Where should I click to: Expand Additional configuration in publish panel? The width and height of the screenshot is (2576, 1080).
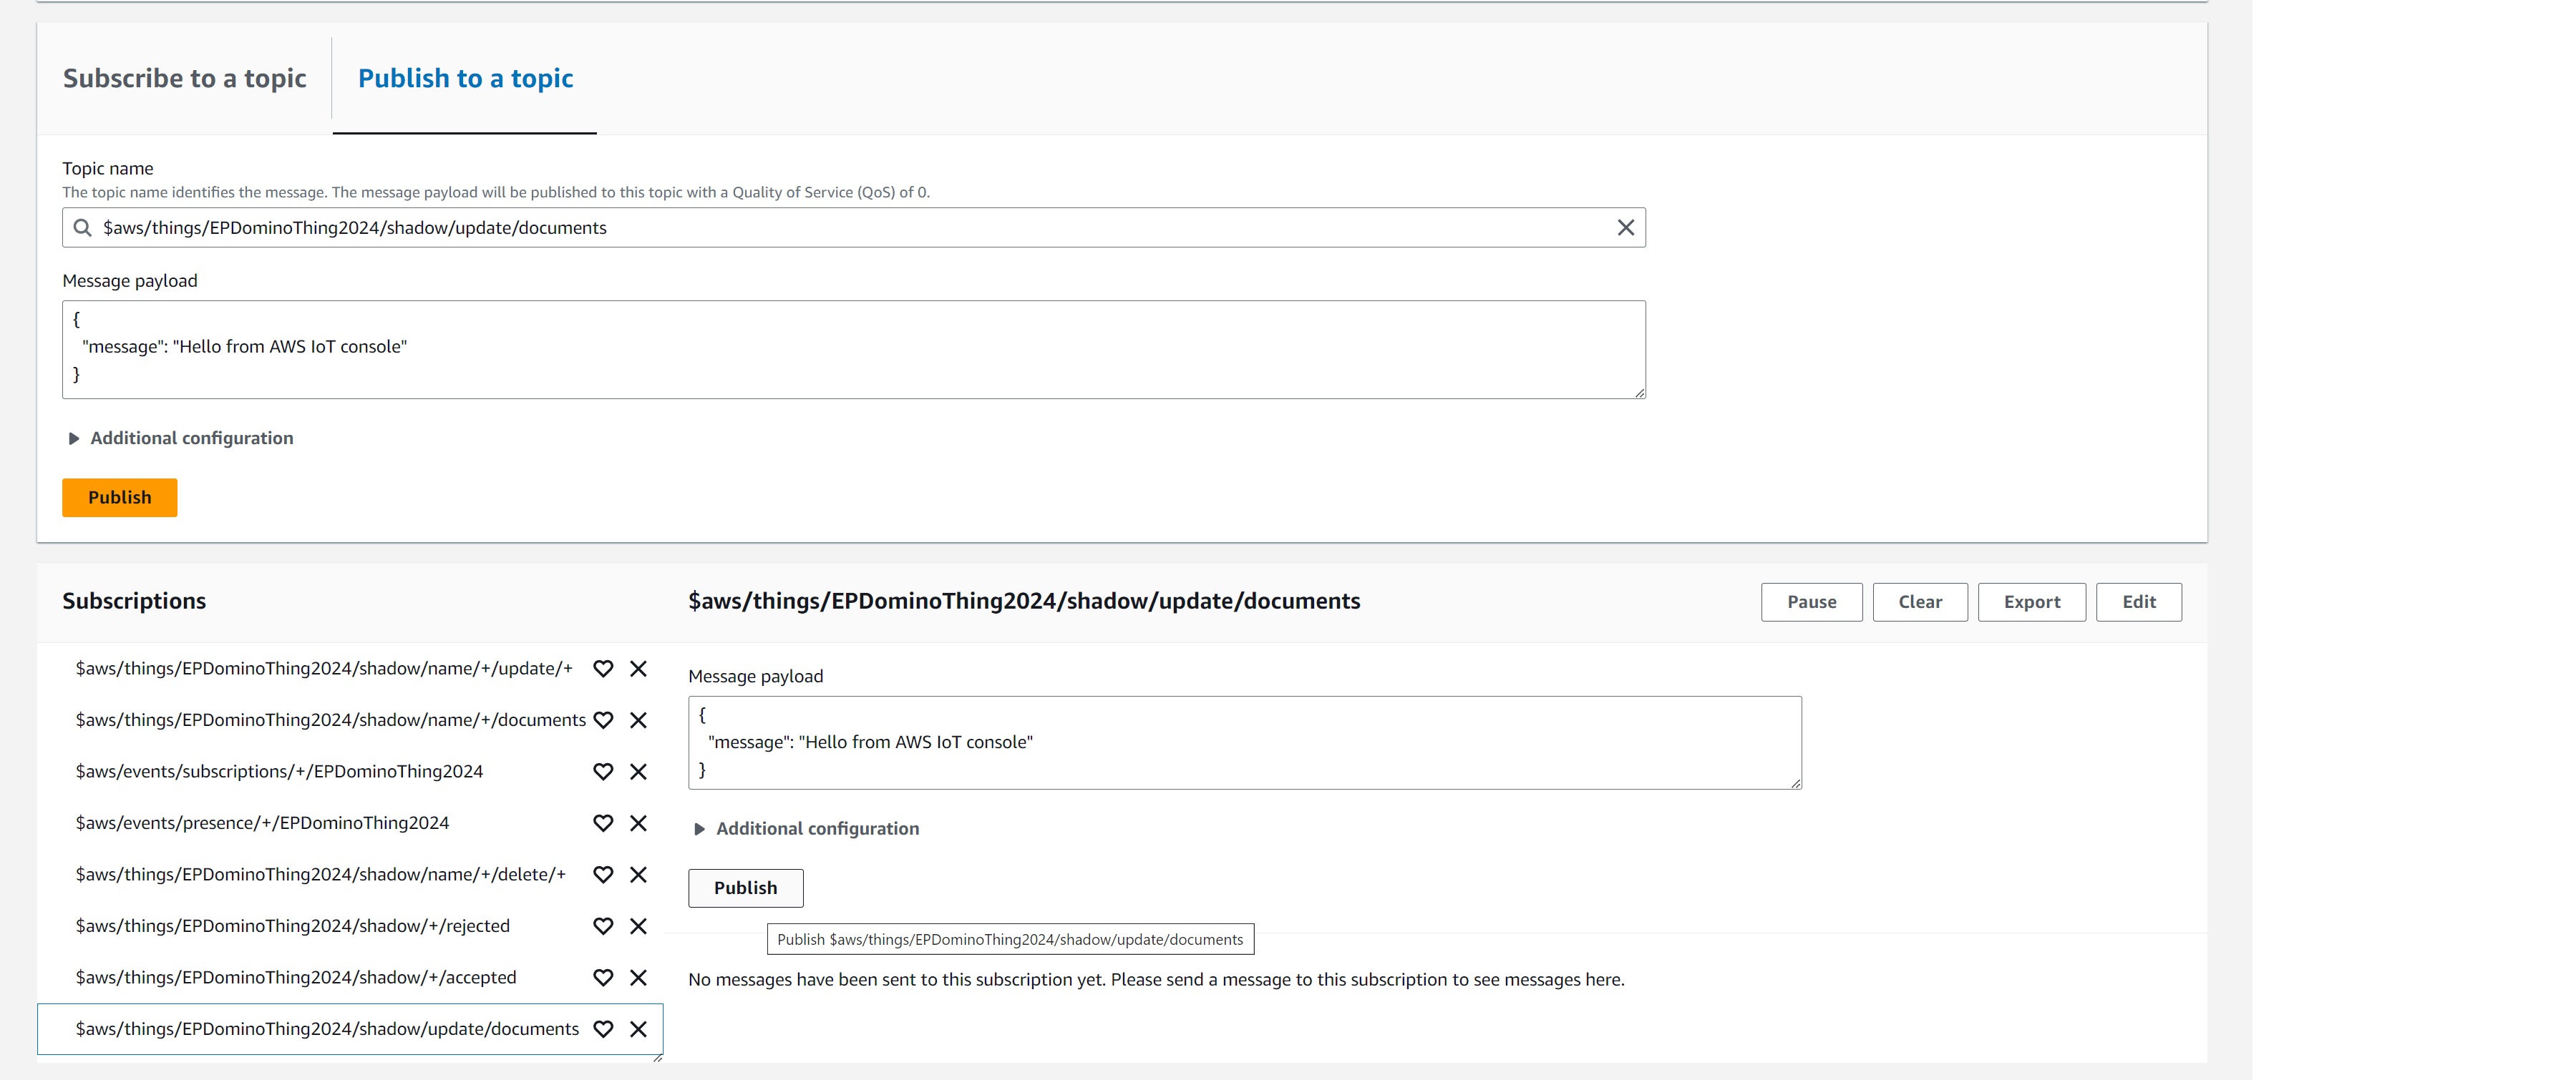180,438
